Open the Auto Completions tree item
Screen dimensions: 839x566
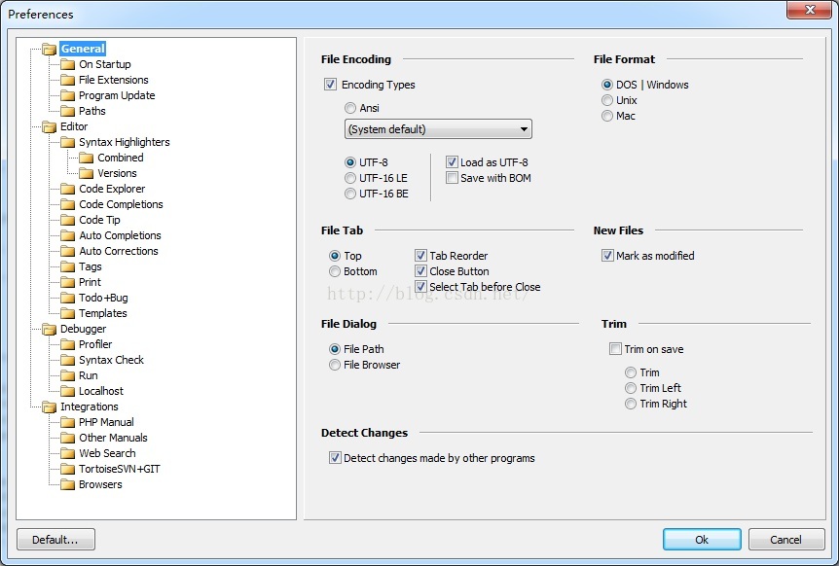[120, 235]
